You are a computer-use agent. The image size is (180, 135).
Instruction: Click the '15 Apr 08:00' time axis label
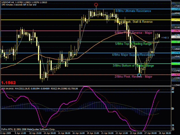(x=64, y=133)
